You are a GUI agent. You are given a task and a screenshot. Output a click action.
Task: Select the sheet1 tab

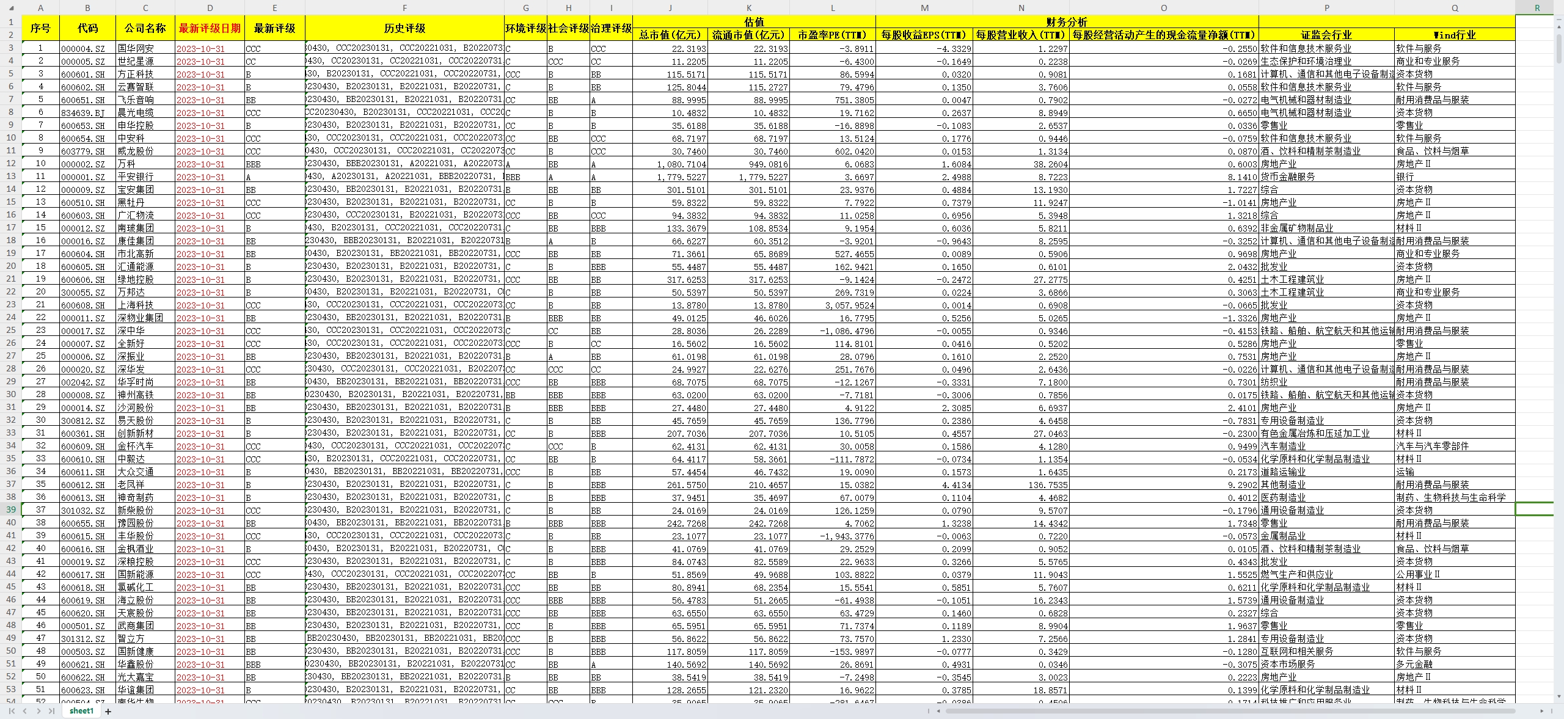tap(81, 711)
